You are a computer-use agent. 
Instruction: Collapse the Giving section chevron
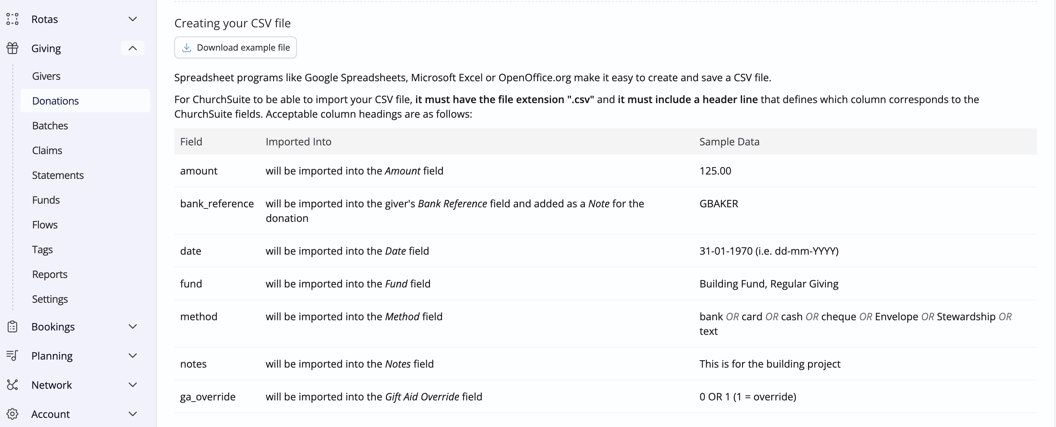coord(132,48)
